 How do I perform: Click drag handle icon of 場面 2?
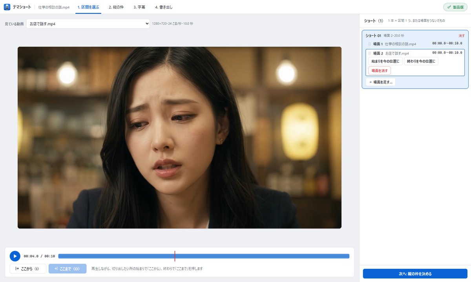click(369, 53)
